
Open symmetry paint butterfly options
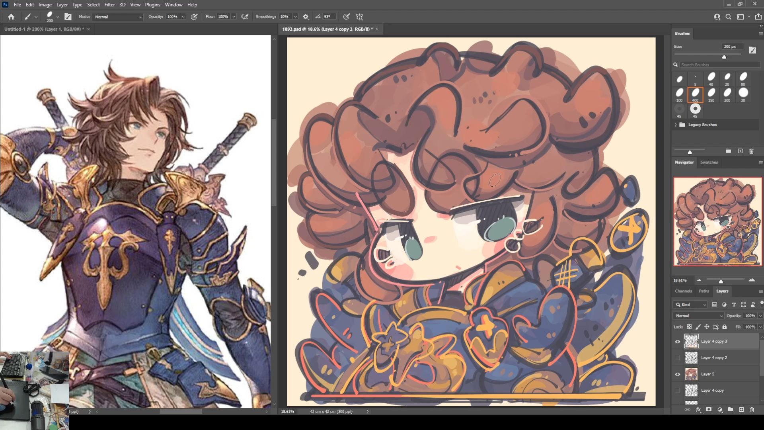tap(359, 17)
